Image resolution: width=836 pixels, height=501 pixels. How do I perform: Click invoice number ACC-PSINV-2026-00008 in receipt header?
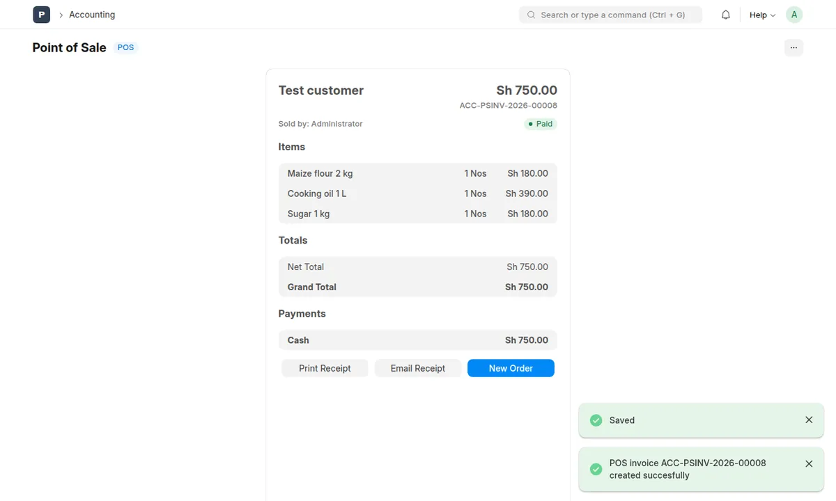tap(509, 106)
